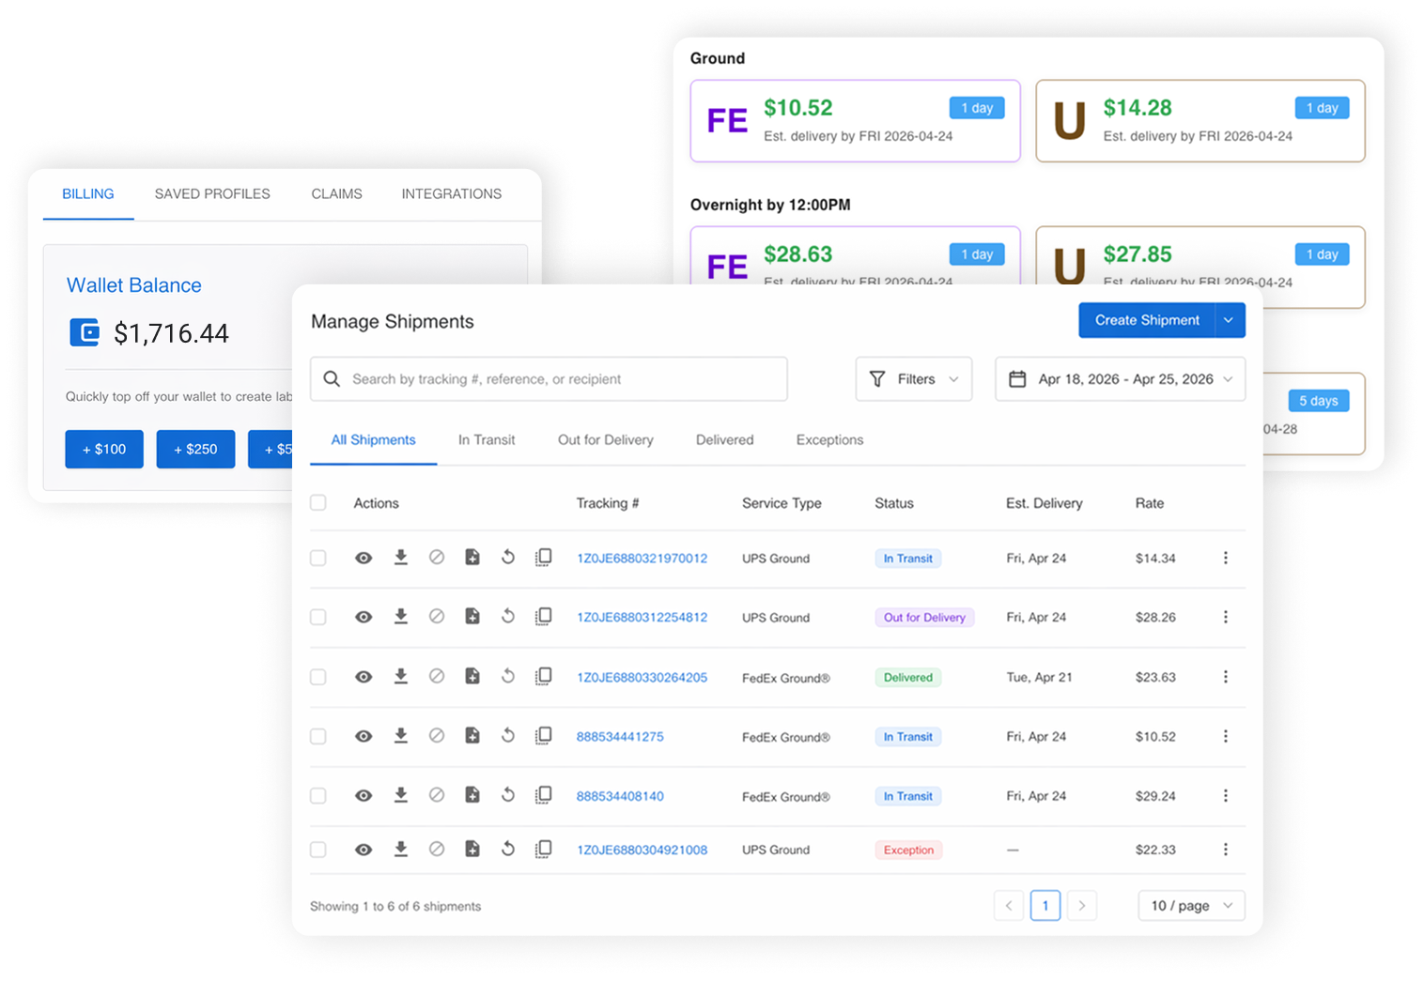Check the box for shipment 1Z0JE6880312254812

click(x=318, y=618)
